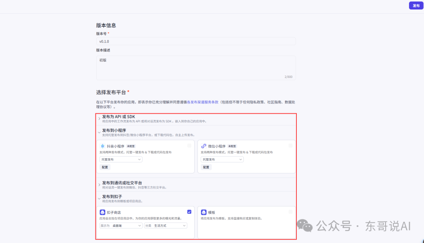
Task: Collapse the 发布到小程序 section
Action: (x=99, y=133)
